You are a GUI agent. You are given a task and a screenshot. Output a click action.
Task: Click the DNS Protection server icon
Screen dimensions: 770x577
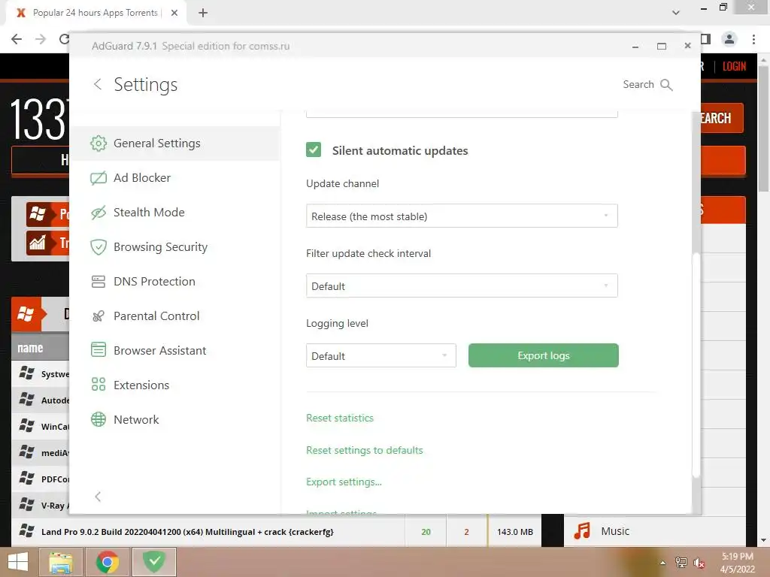coord(99,282)
